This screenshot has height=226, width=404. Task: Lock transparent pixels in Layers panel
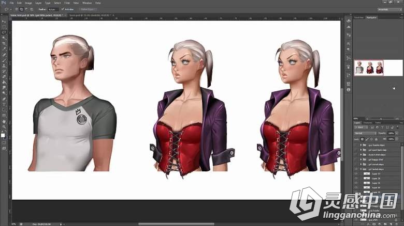coord(362,139)
